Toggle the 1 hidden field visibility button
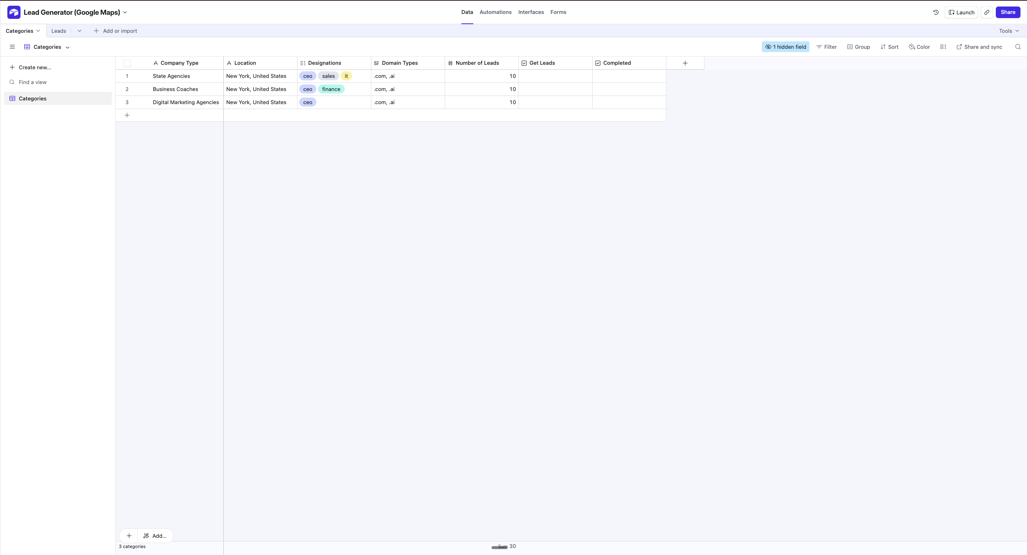 point(785,47)
